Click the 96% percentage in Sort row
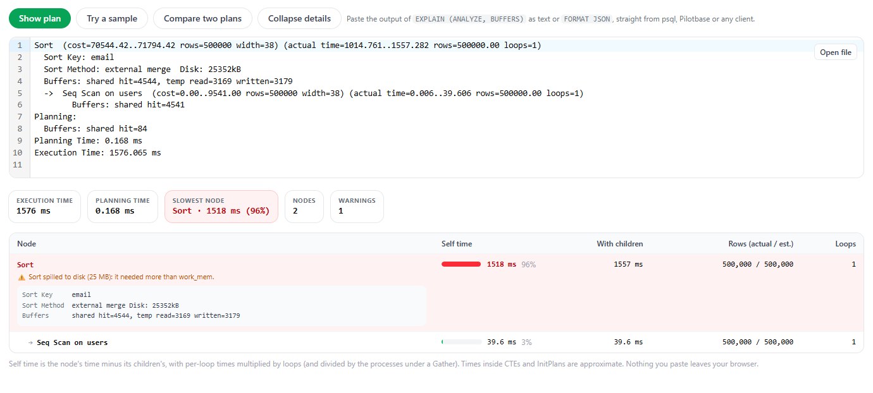 (528, 264)
